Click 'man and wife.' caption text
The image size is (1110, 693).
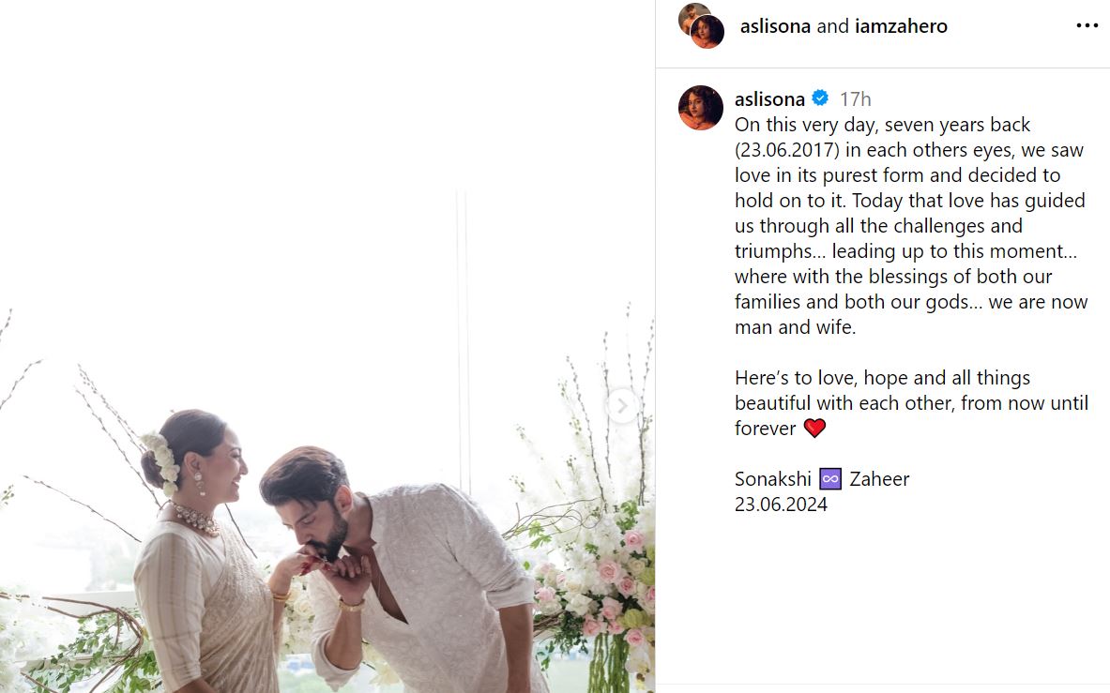coord(796,327)
